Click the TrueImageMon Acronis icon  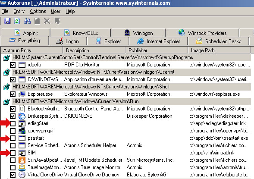[22, 167]
